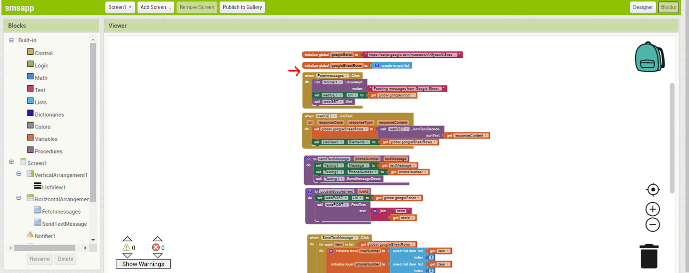
Task: Click the Add Screen button
Action: click(156, 7)
